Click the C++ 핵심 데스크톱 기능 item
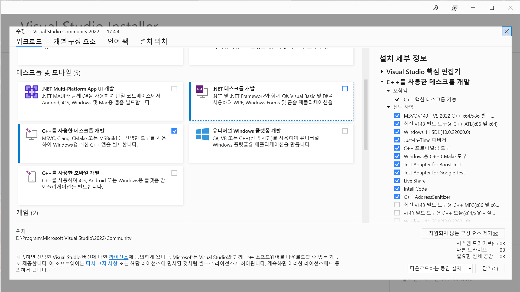The image size is (520, 292). [430, 99]
